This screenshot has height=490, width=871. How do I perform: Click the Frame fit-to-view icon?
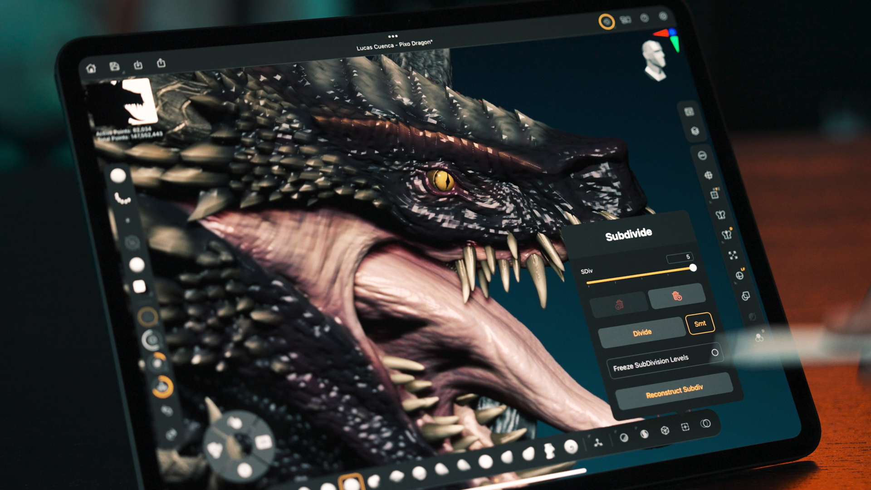coord(733,255)
